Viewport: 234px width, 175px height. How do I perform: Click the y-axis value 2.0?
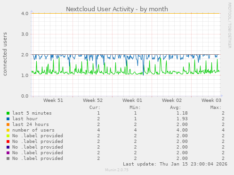pyautogui.click(x=25, y=55)
